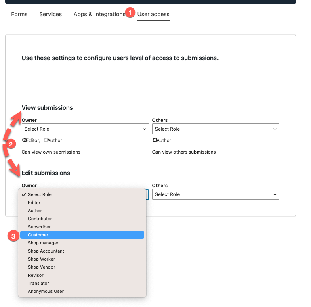Remove Author role from View submissions Owner

tap(46, 140)
